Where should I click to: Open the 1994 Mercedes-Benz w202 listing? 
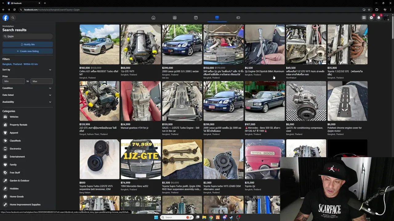coord(141,165)
